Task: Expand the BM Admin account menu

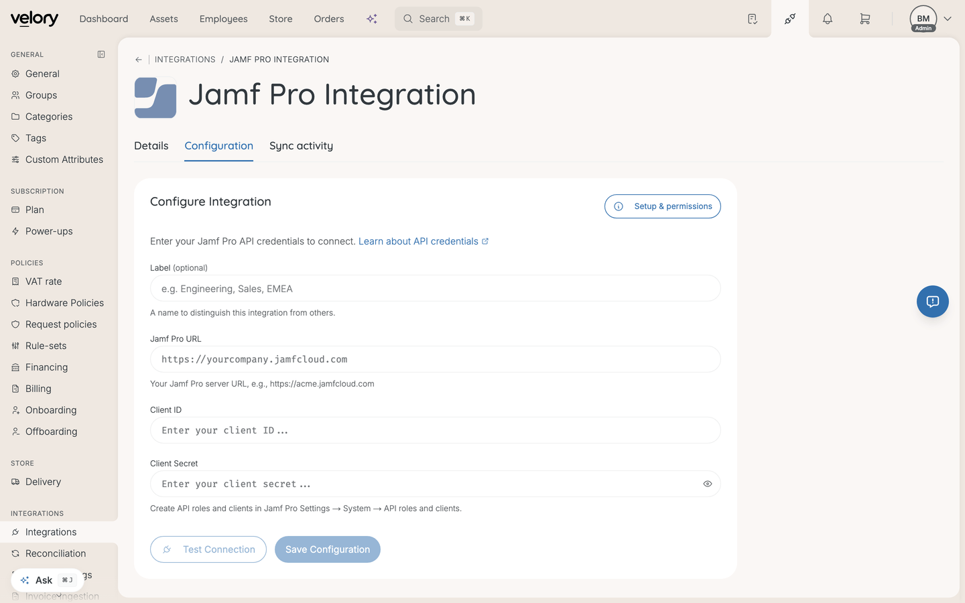Action: 948,19
